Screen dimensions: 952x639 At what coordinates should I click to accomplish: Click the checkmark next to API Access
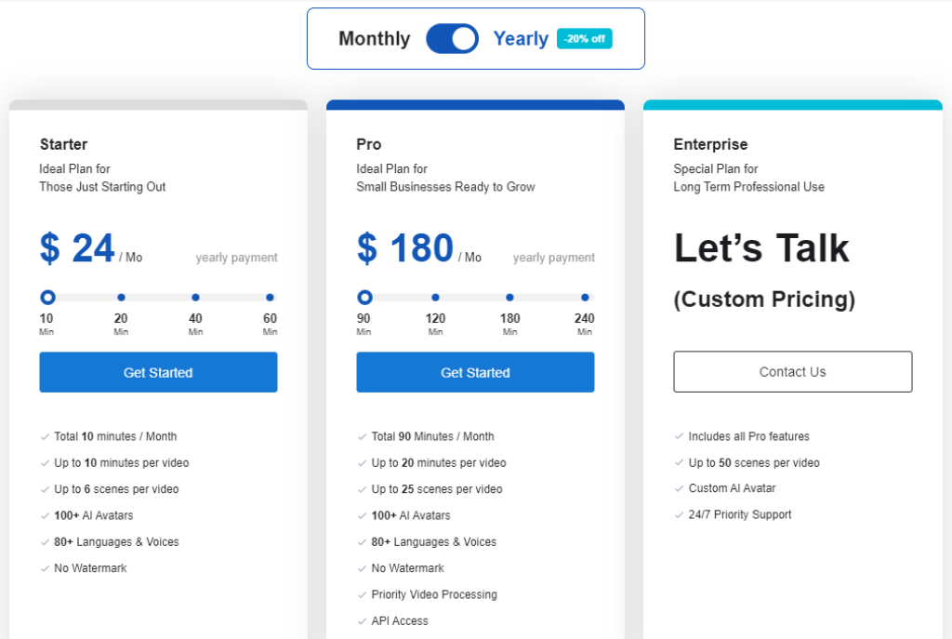[362, 620]
